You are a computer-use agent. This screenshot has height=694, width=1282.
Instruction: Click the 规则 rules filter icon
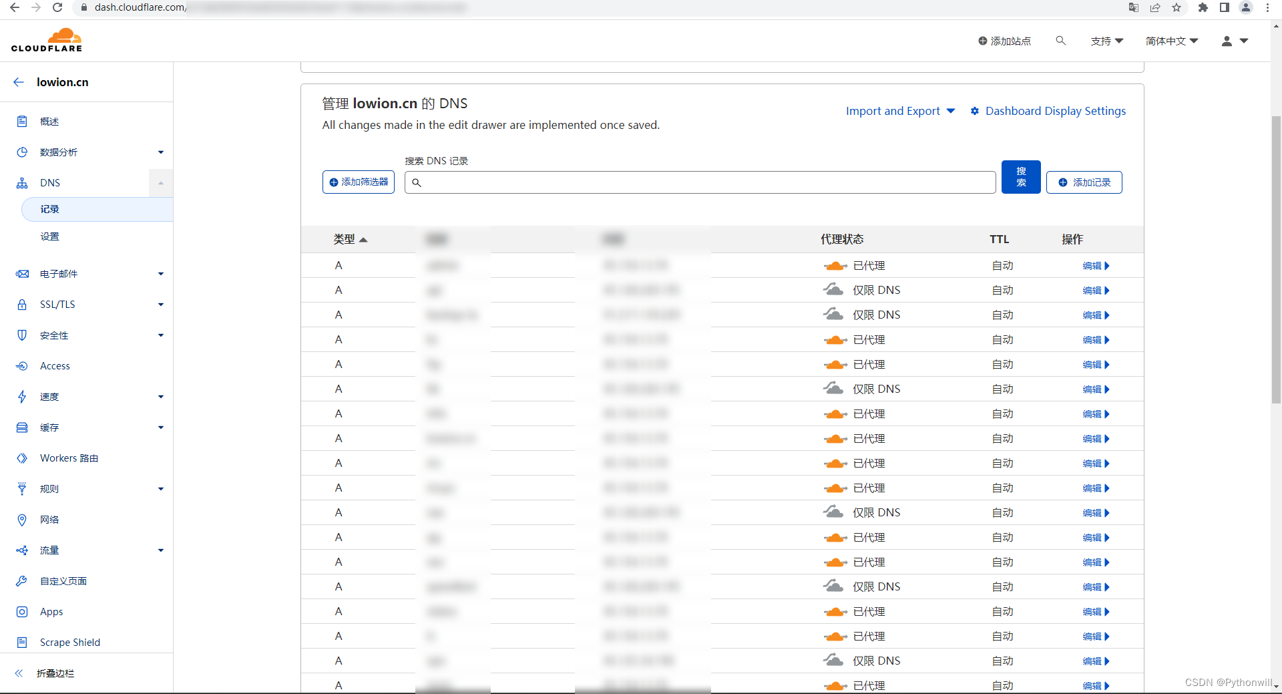(22, 489)
